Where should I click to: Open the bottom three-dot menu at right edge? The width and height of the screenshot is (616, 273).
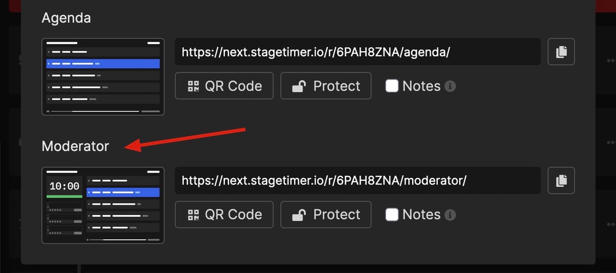click(610, 224)
